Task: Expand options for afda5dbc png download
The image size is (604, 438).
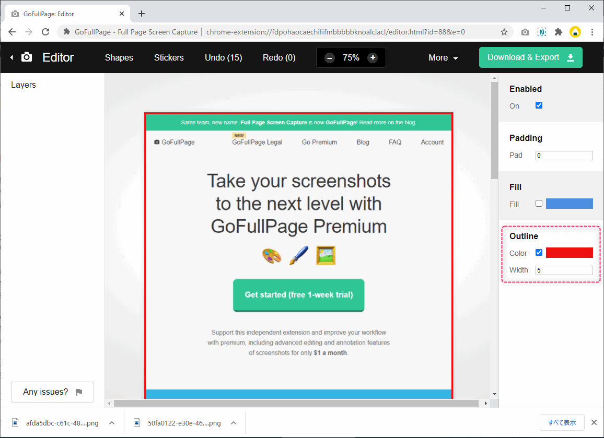Action: pos(112,423)
